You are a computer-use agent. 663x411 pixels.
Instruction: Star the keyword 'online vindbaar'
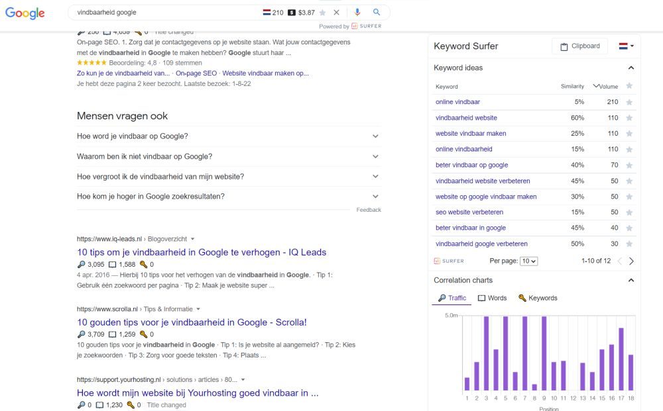tap(629, 102)
